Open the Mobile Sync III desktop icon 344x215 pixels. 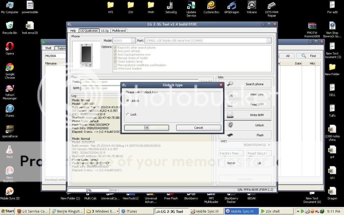pyautogui.click(x=10, y=193)
